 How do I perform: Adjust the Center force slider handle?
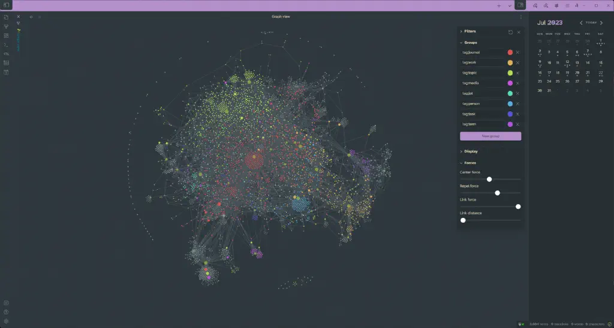(489, 179)
